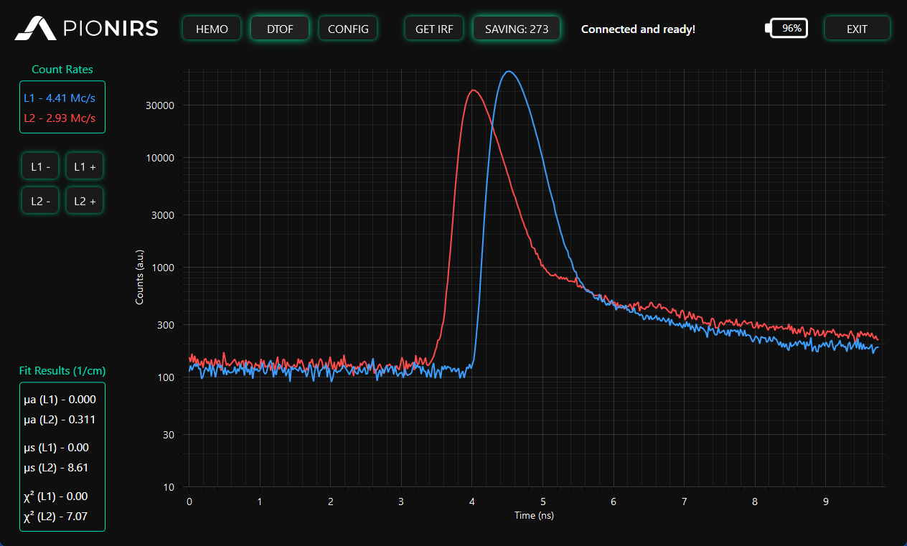Select the χ² (L1) - 0.00 value
Image resolution: width=907 pixels, height=546 pixels.
point(55,496)
